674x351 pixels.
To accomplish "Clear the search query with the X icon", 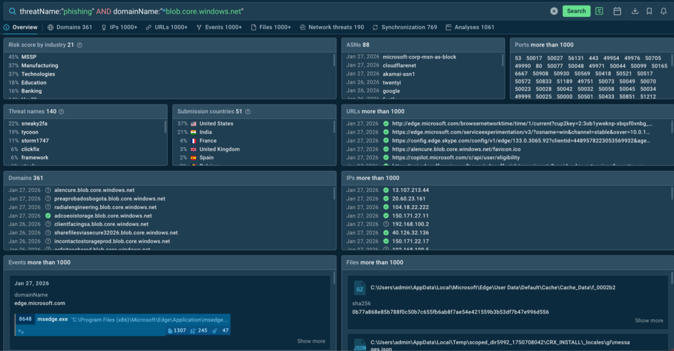I will (x=554, y=11).
